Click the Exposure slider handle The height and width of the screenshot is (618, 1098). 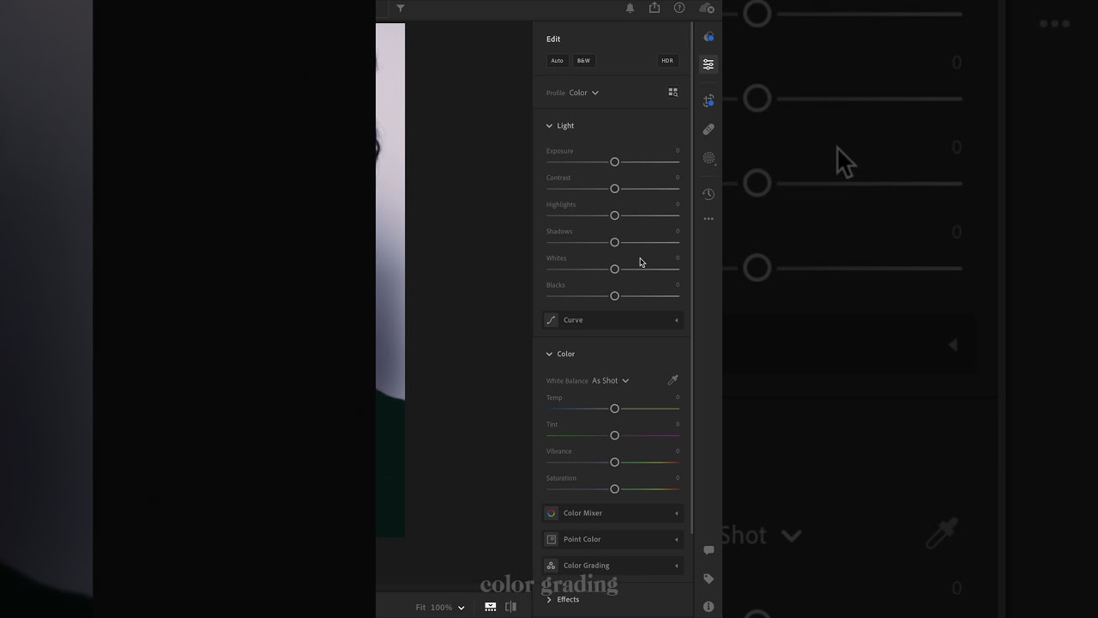614,162
